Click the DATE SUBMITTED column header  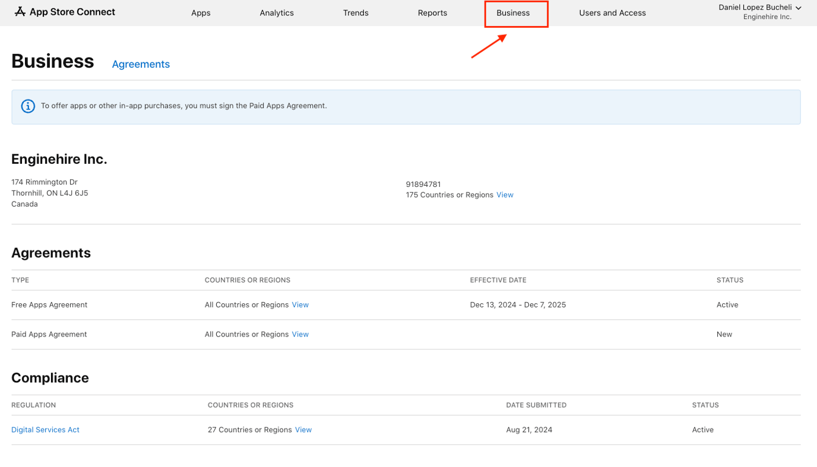coord(536,405)
